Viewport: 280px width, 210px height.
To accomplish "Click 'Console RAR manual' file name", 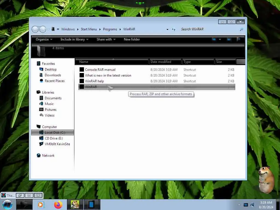I will [x=100, y=70].
